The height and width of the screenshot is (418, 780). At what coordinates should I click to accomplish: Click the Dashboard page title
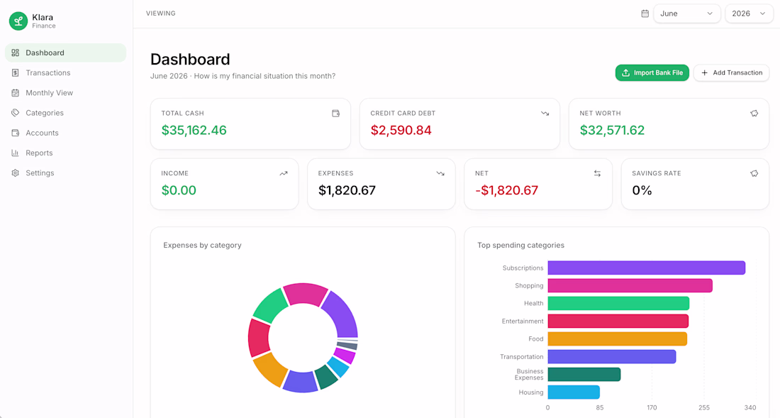pos(190,59)
